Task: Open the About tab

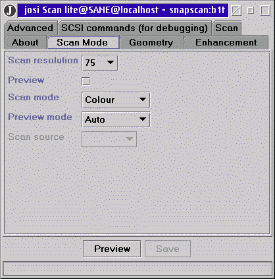Action: [25, 42]
